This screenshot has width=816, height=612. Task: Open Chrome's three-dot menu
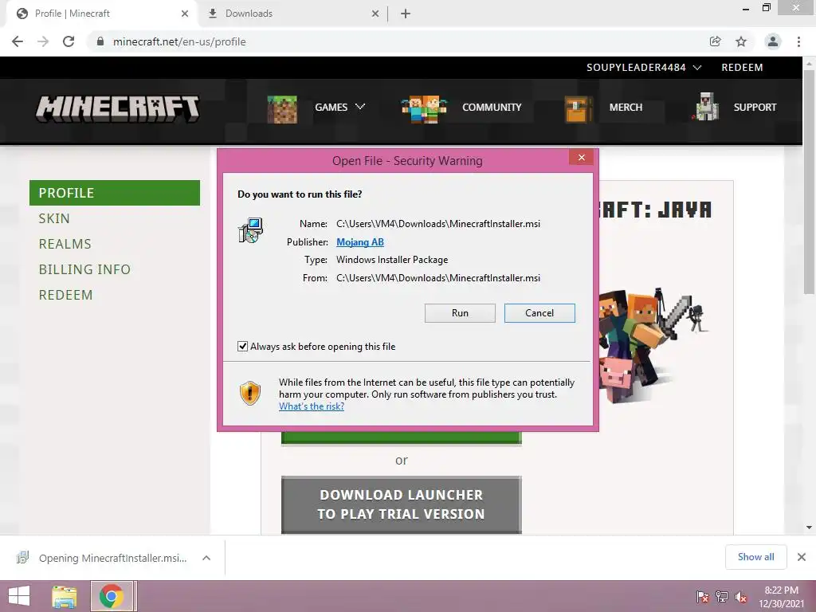[x=798, y=41]
